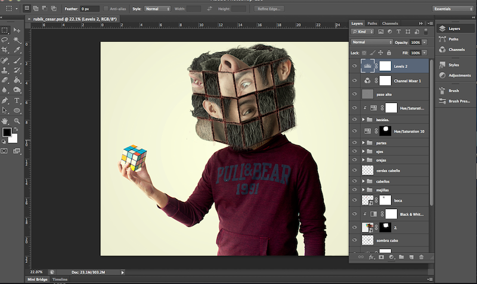Add a layer mask at panel bottom

[381, 257]
